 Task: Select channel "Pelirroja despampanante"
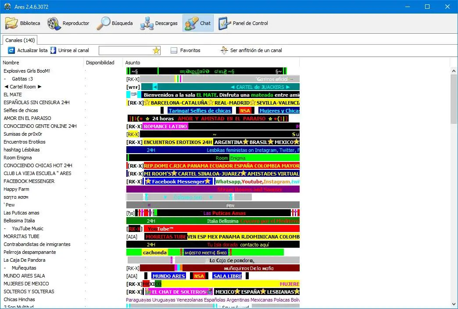coord(30,252)
